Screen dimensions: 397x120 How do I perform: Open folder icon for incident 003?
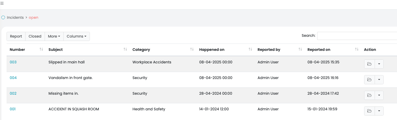click(x=369, y=64)
